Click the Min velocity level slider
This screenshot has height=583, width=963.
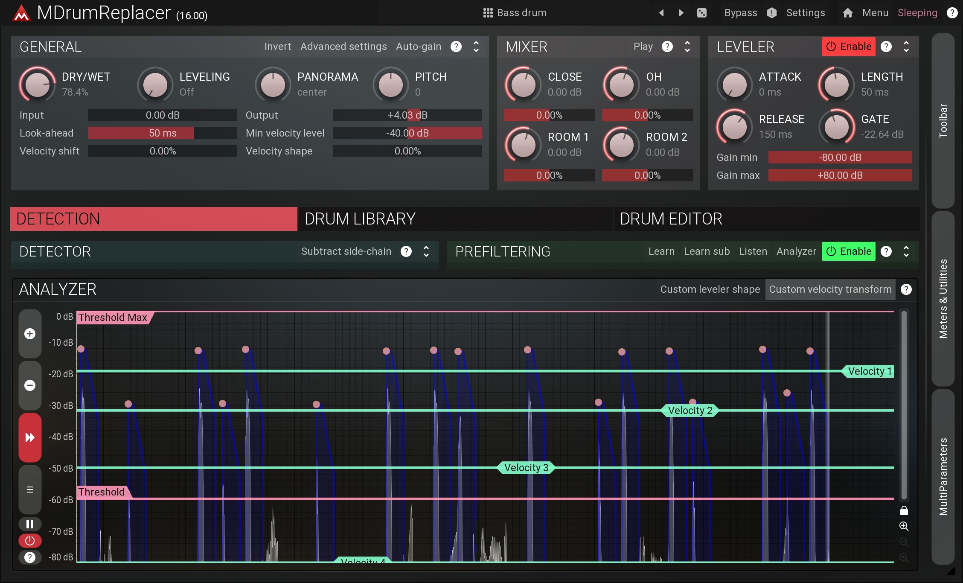407,133
